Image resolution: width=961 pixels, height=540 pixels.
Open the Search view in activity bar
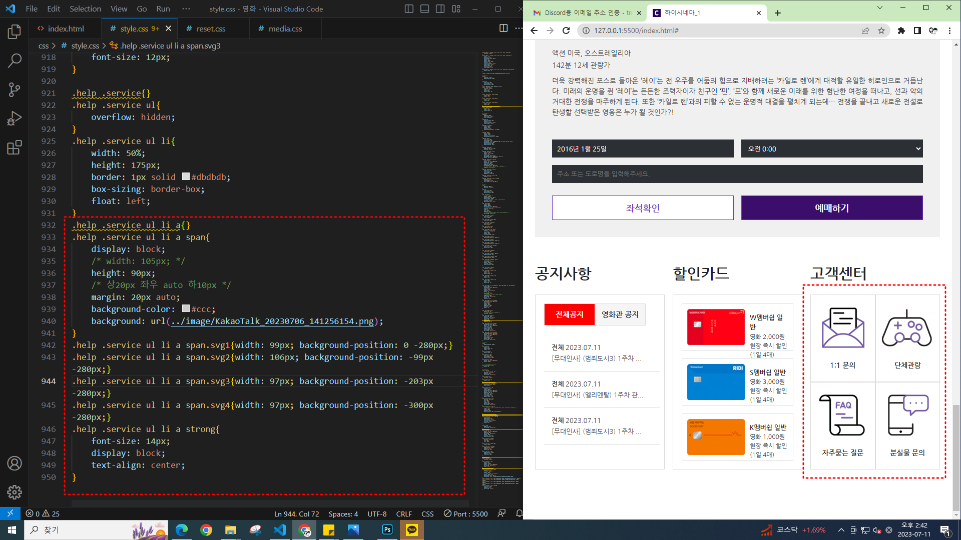(14, 61)
